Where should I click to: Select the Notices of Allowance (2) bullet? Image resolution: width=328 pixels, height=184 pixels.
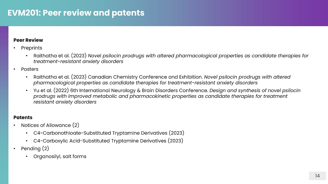tap(50, 125)
